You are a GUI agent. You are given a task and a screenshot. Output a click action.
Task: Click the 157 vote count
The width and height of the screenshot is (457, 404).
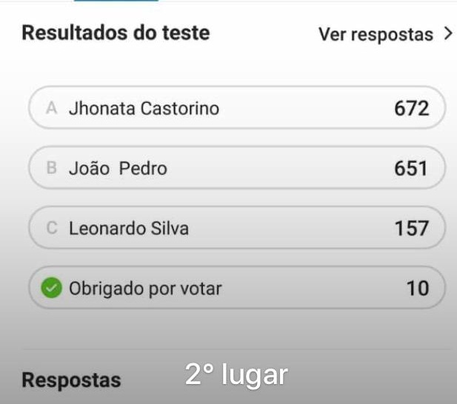412,229
